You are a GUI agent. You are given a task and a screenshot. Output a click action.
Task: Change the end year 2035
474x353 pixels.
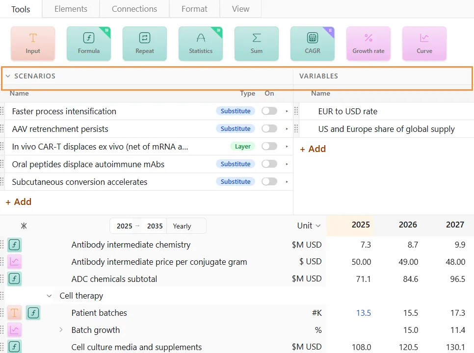tap(155, 226)
